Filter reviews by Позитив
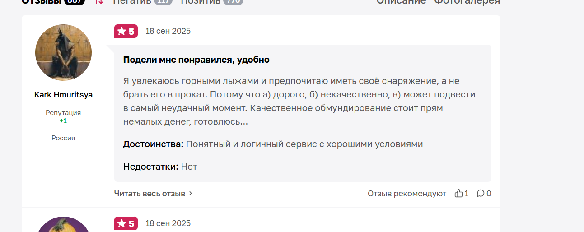The image size is (584, 232). tap(201, 1)
